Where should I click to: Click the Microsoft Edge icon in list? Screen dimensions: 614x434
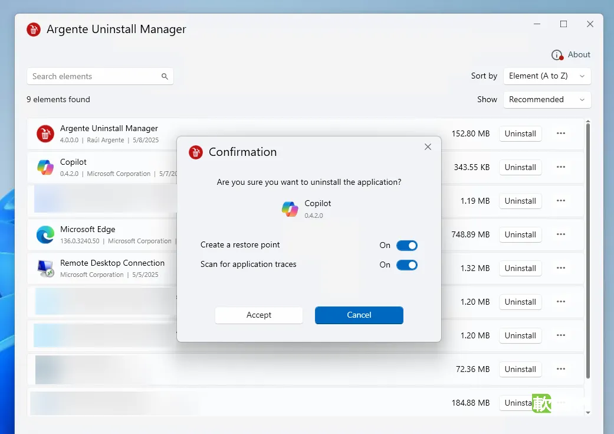(x=45, y=235)
